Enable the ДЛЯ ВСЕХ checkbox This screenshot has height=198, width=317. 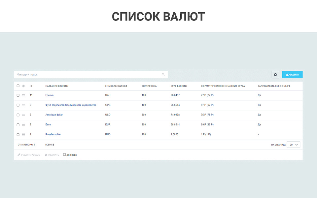coord(64,154)
